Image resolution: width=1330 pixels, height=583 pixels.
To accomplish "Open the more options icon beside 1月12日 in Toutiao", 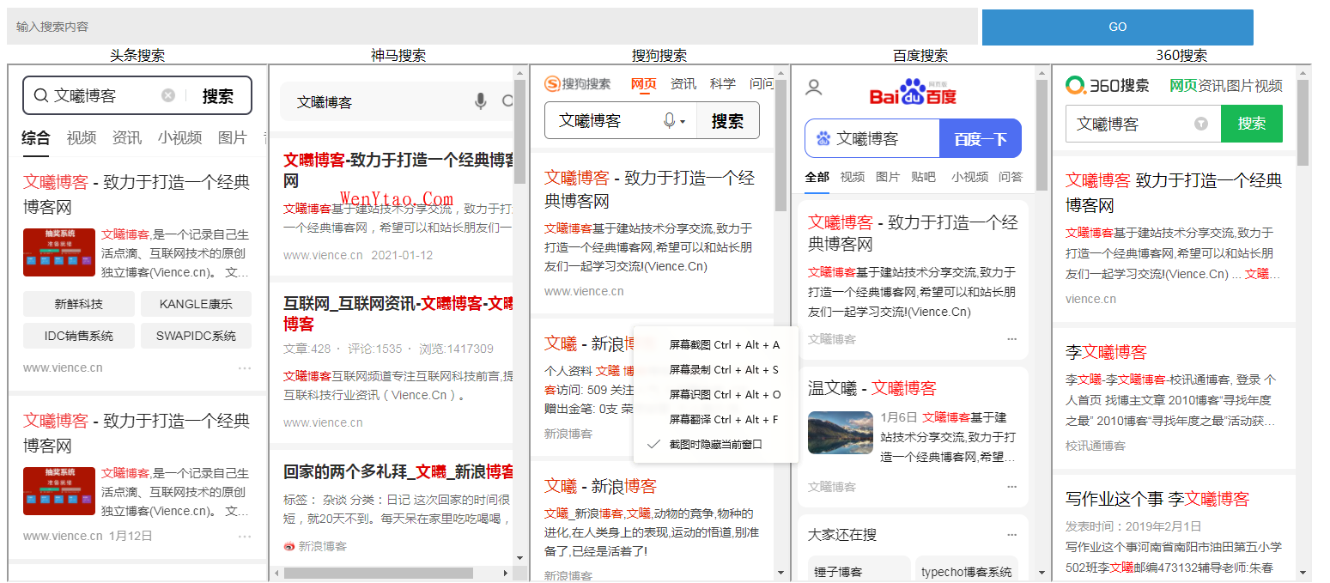I will click(x=245, y=536).
